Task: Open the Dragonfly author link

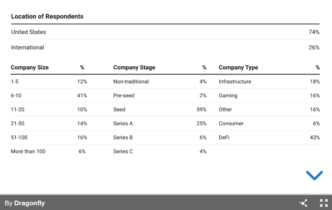Action: click(29, 203)
